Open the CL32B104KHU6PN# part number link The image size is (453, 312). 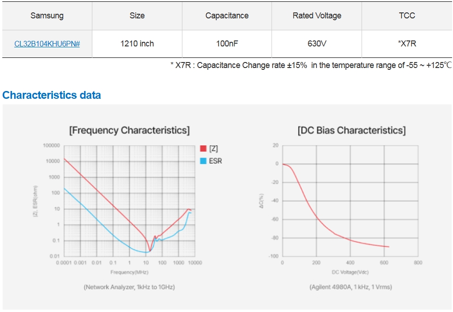[47, 44]
